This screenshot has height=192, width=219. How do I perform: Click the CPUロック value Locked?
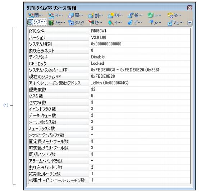[97, 64]
